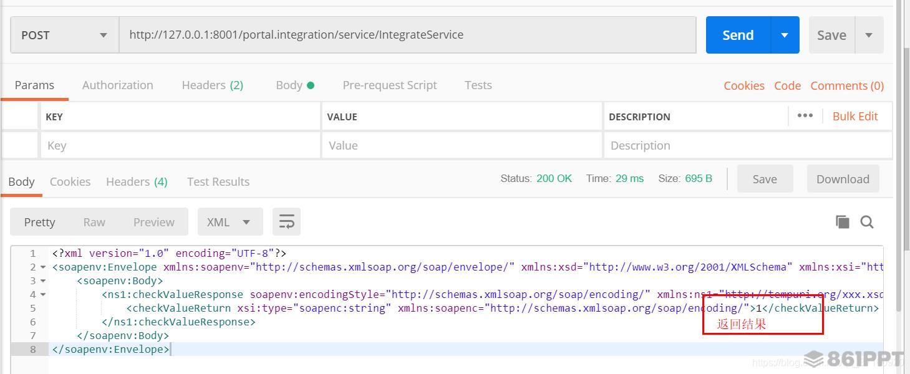
Task: Open the XML format dropdown
Action: click(x=230, y=222)
